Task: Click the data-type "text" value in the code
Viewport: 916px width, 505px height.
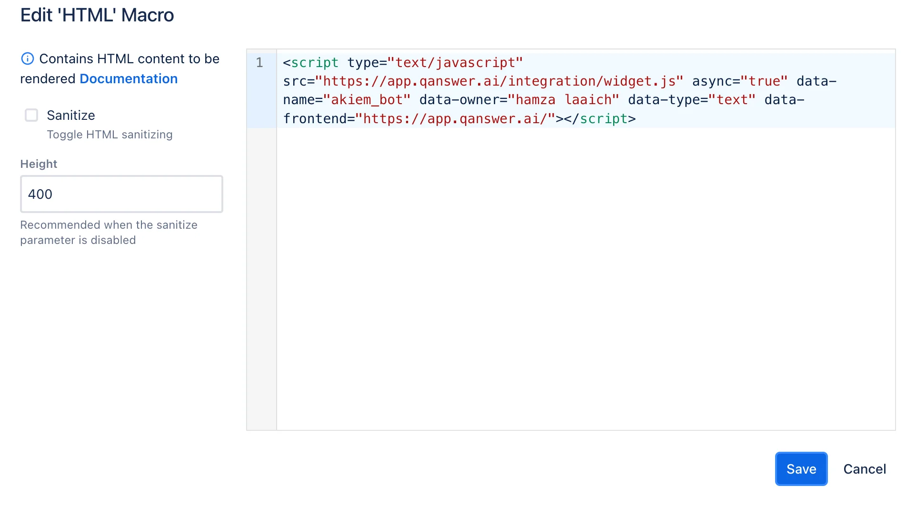Action: click(732, 100)
